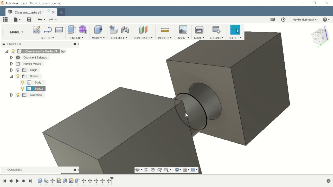Click the New Component assemble icon

point(113,30)
